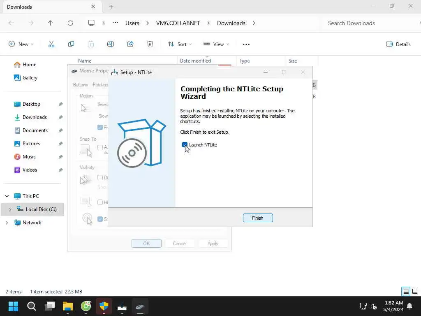Open File Explorer from the taskbar
421x316 pixels.
click(68, 306)
